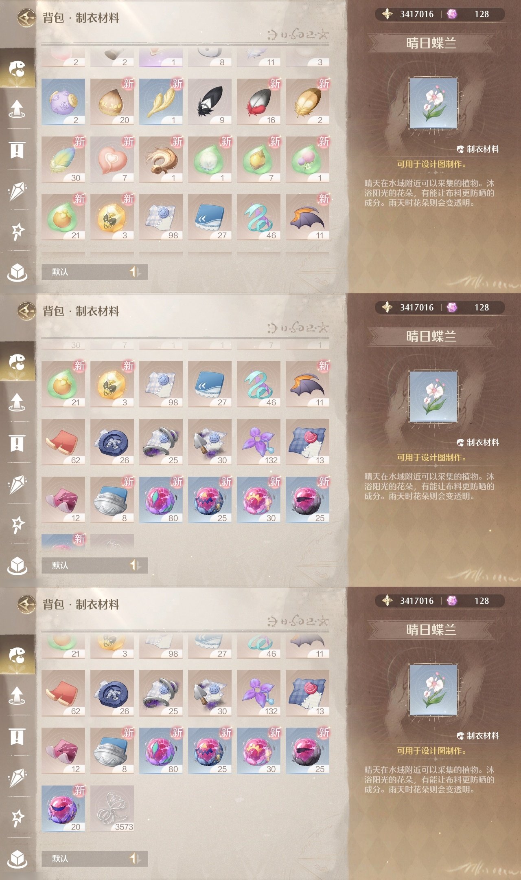The height and width of the screenshot is (880, 521).
Task: Open 默认 sort dropdown in first screenshot
Action: 83,272
